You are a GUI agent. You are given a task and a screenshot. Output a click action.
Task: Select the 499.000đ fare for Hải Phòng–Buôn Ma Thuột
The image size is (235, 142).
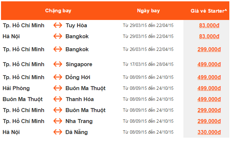(209, 88)
